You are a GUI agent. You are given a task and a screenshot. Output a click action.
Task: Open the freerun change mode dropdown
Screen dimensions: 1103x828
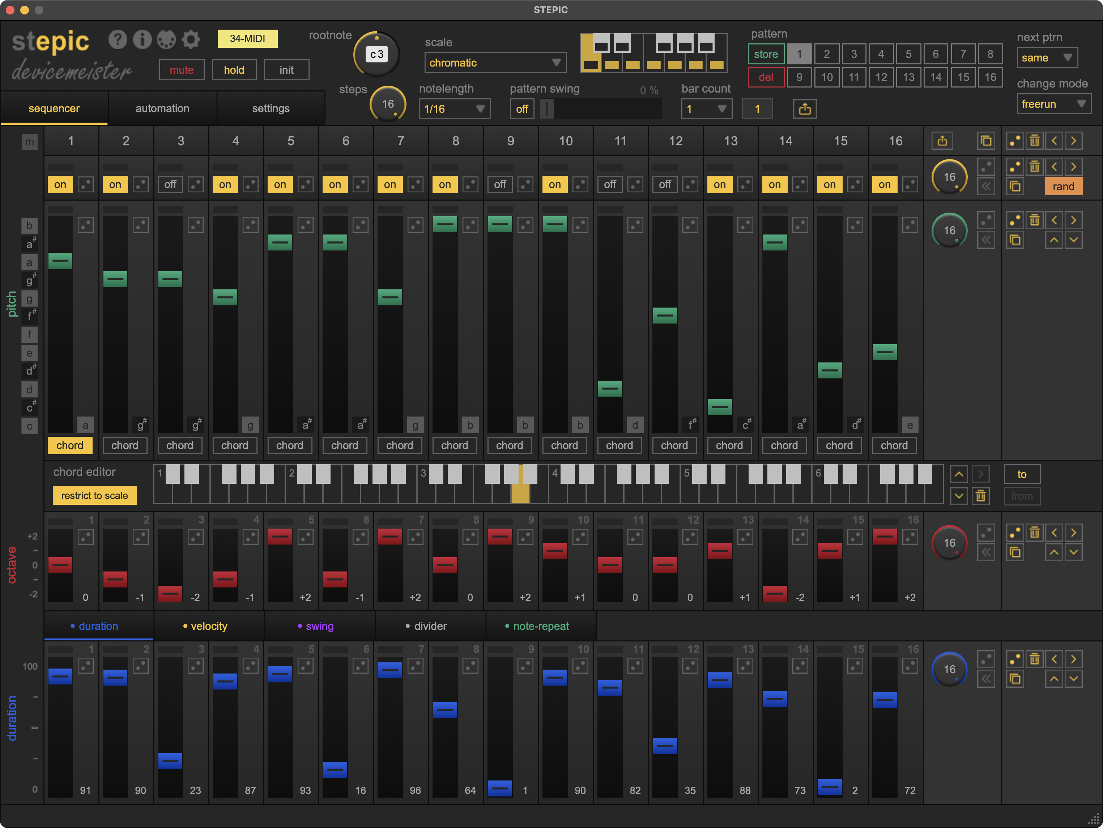click(1053, 104)
